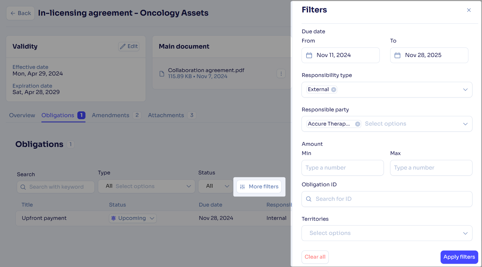Screen dimensions: 482x267
Task: Open the Territories select options dropdown
Action: (387, 233)
